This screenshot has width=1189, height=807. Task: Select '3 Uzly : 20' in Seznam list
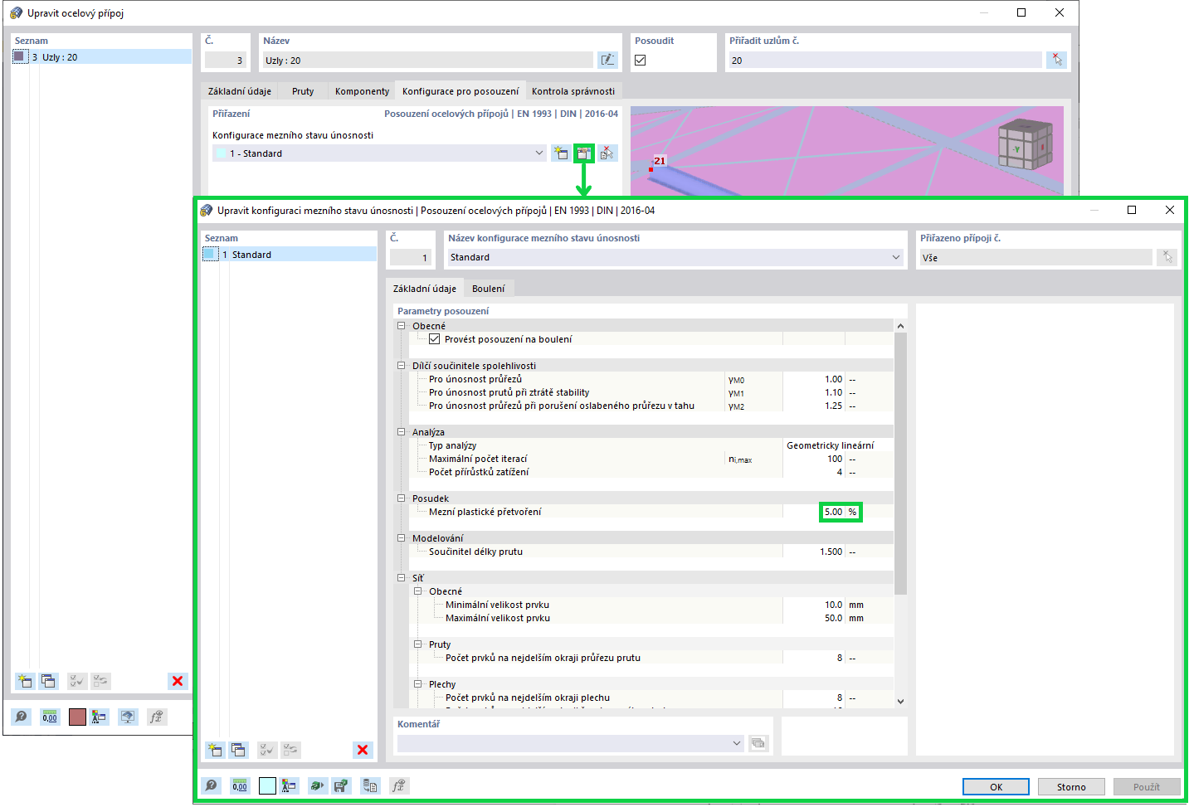point(101,57)
